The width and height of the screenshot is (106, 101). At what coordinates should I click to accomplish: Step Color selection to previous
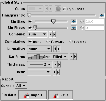[47, 9]
